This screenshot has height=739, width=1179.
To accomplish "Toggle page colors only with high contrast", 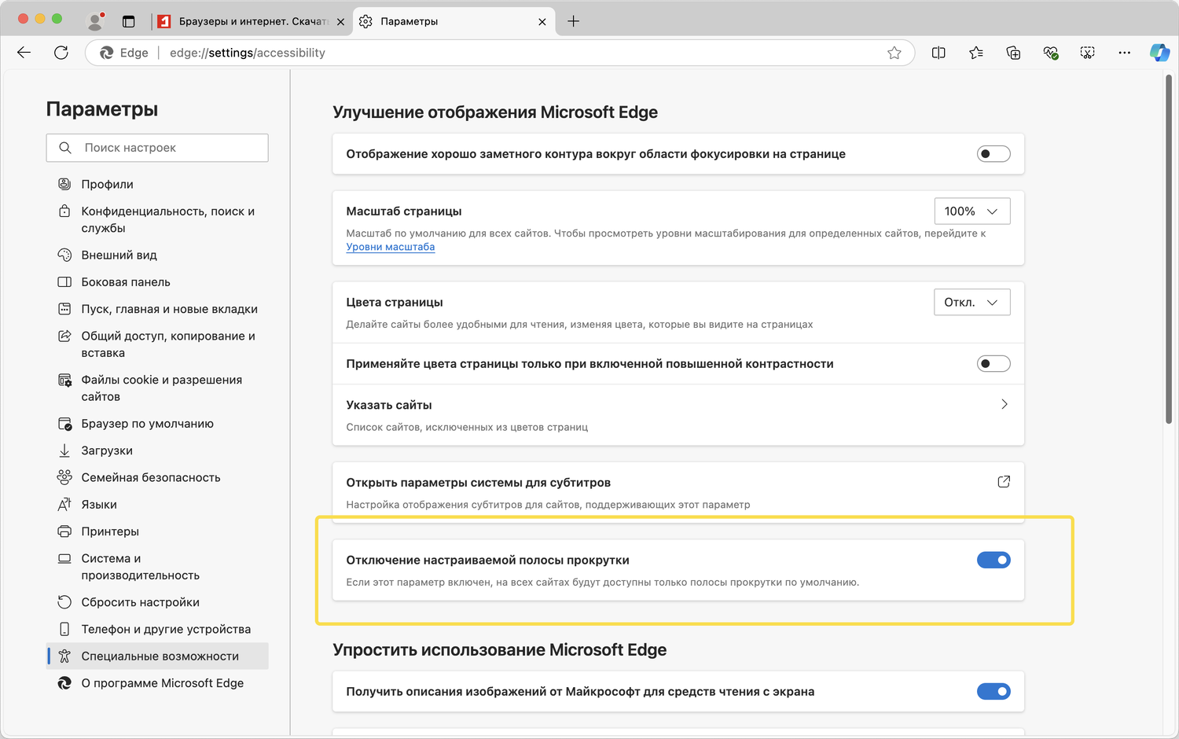I will tap(994, 364).
